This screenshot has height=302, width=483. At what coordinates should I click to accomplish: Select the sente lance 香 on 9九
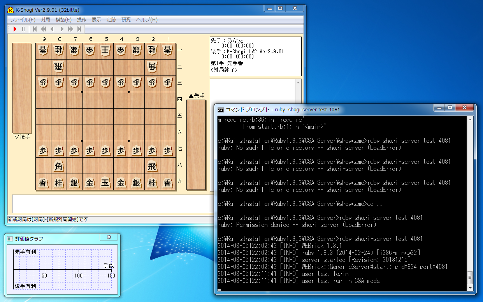(43, 183)
